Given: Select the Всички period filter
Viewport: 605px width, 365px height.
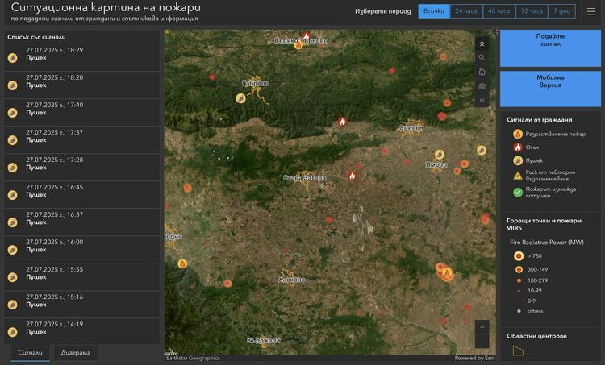Looking at the screenshot, I should (x=433, y=11).
